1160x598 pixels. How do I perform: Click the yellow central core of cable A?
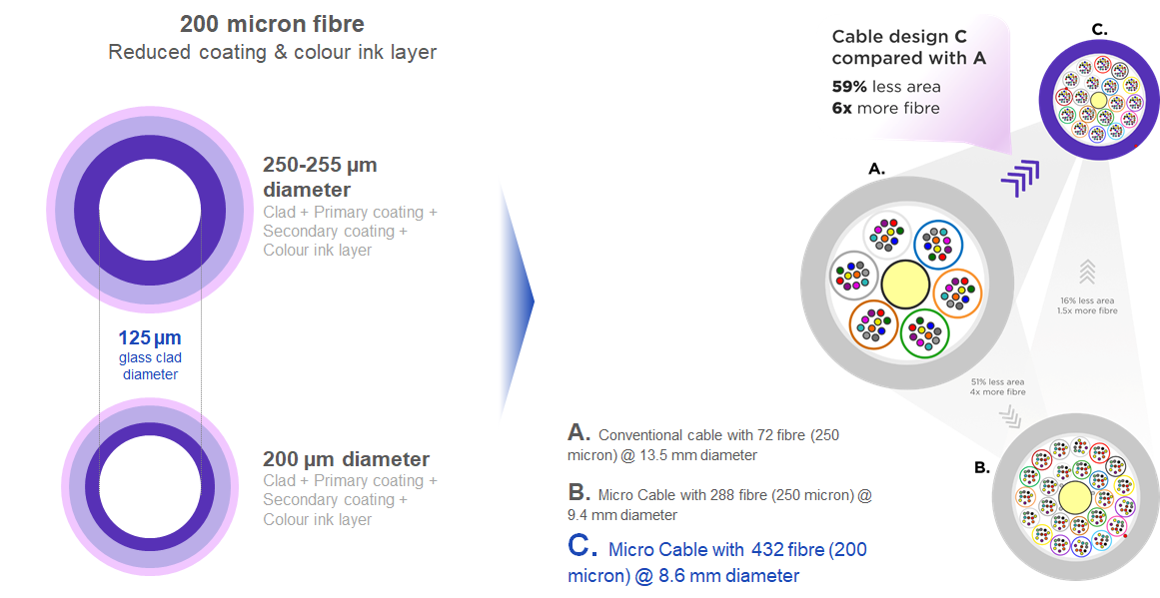tap(905, 284)
